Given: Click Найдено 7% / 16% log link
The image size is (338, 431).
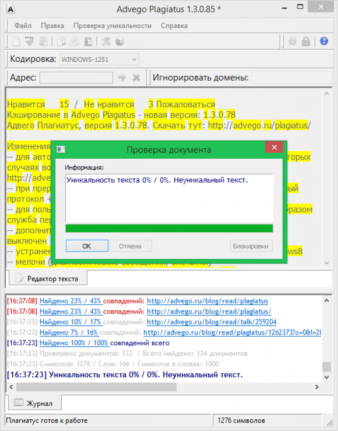Looking at the screenshot, I should coord(69,332).
